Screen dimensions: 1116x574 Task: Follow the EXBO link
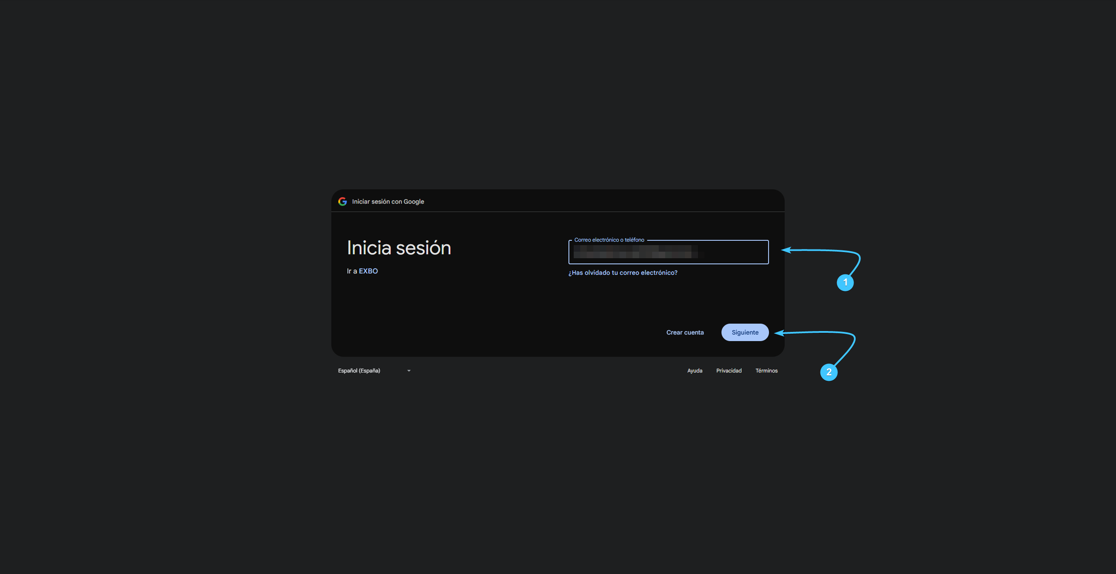click(368, 271)
